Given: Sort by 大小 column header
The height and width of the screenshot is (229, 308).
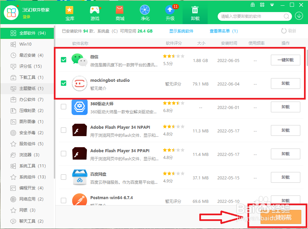Looking at the screenshot, I should [x=201, y=43].
